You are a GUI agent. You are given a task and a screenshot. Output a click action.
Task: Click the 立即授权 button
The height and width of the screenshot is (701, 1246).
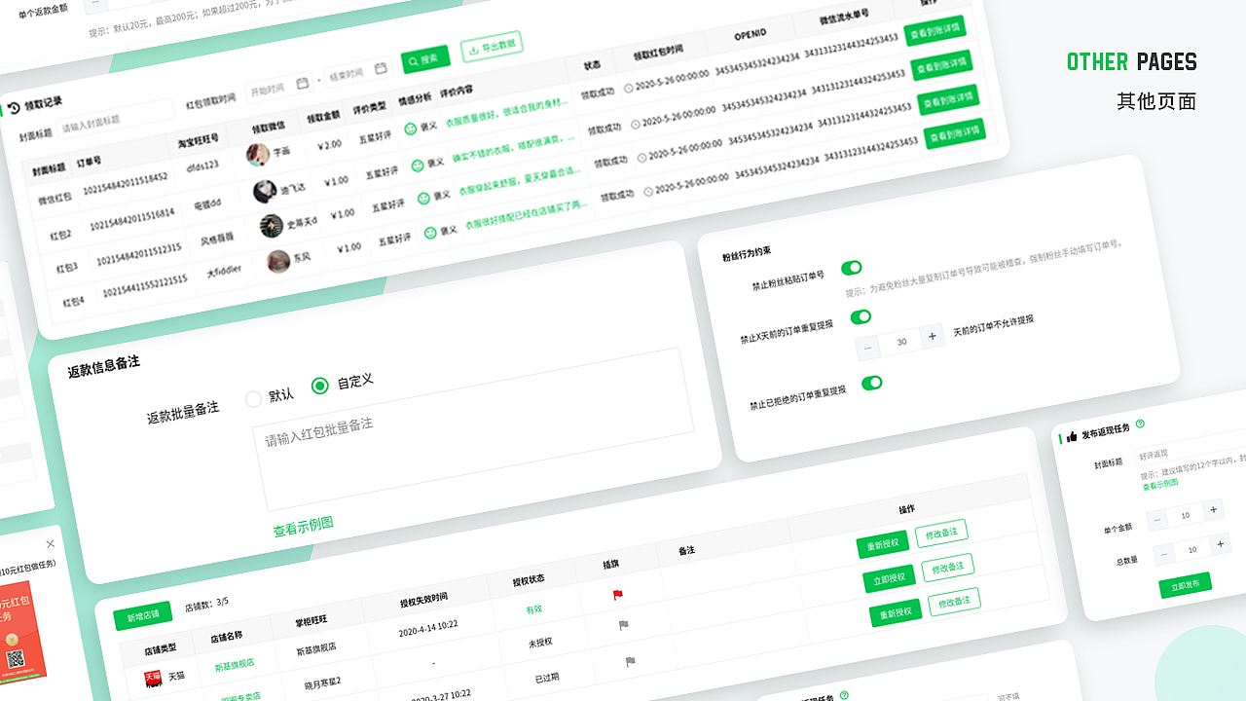(x=889, y=577)
